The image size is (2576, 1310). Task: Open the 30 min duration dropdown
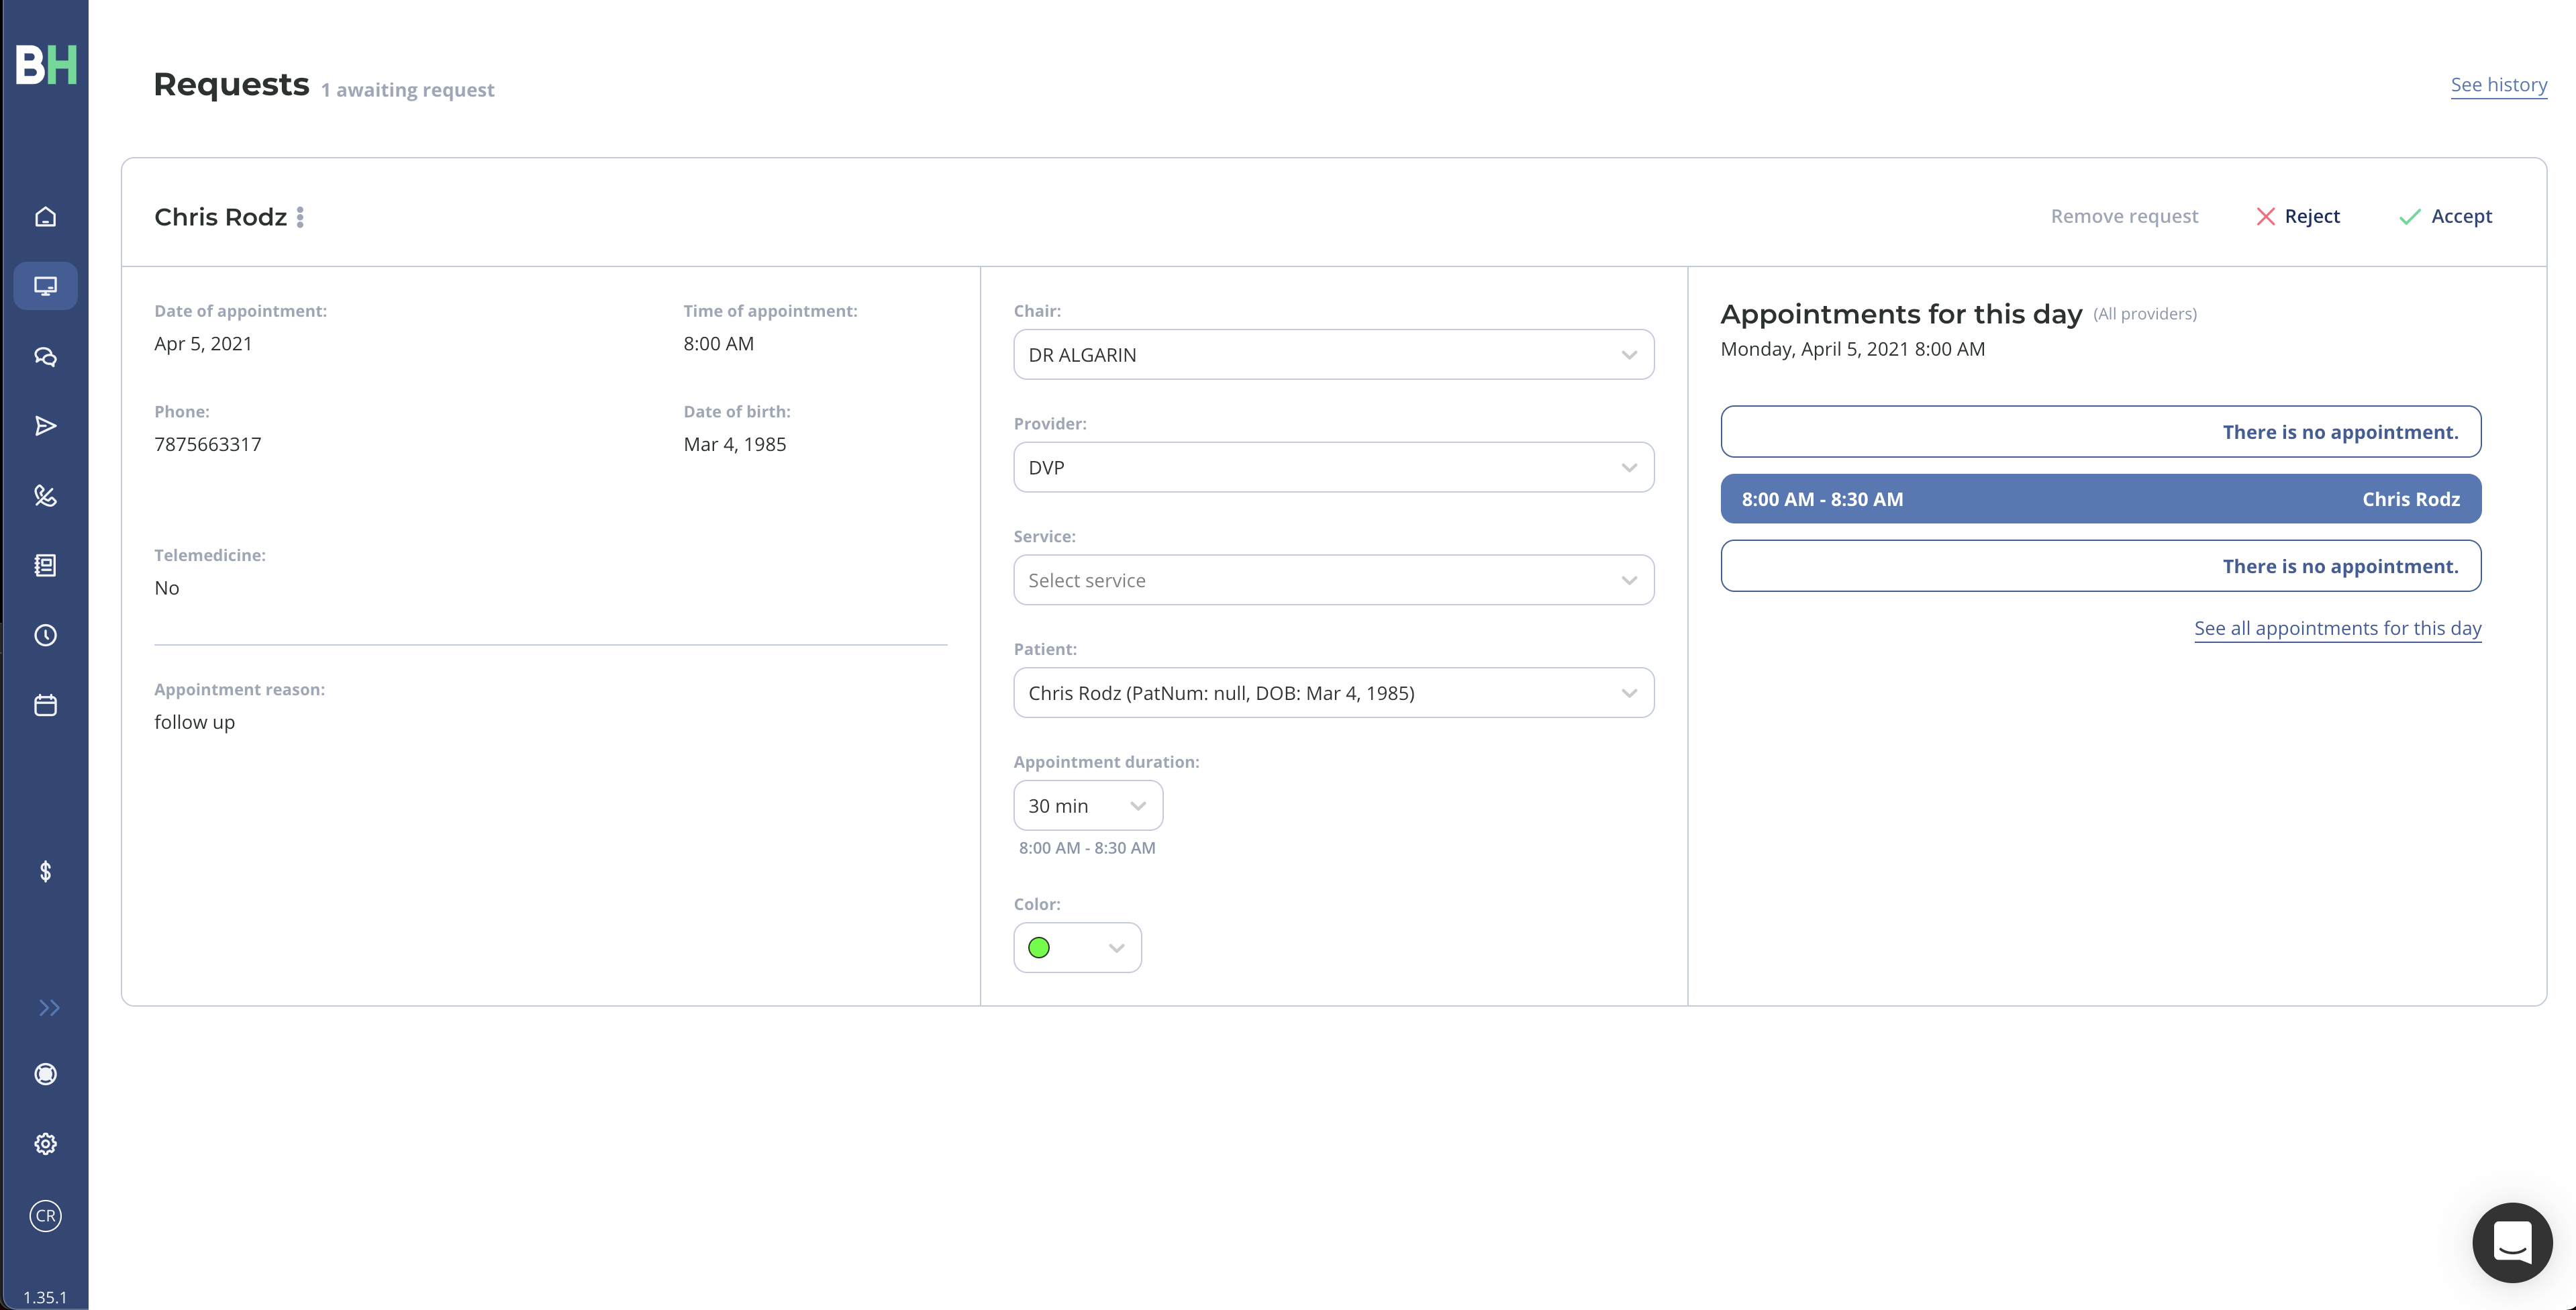(1088, 806)
